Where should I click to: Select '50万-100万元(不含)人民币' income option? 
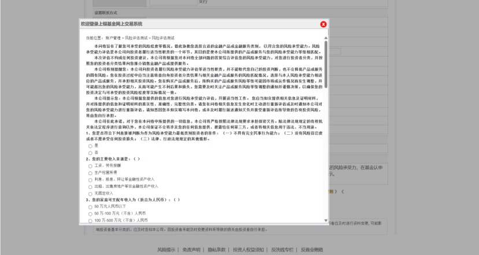tap(90, 214)
